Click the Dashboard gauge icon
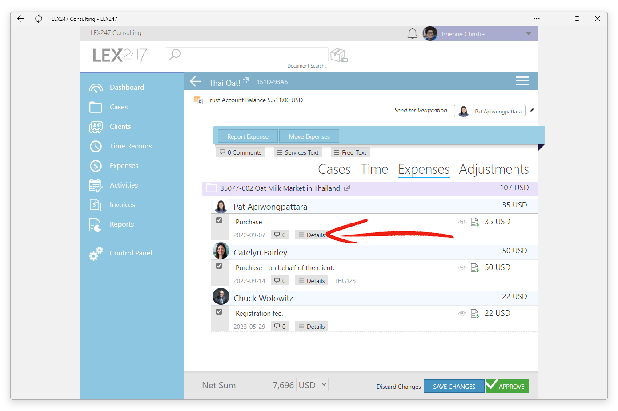 click(96, 88)
